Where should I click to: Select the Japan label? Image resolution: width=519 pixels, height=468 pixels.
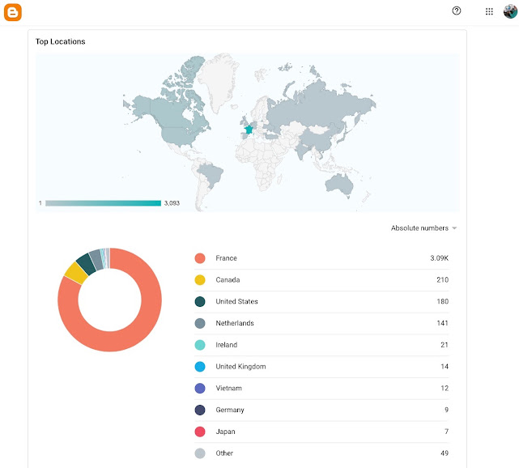point(225,432)
